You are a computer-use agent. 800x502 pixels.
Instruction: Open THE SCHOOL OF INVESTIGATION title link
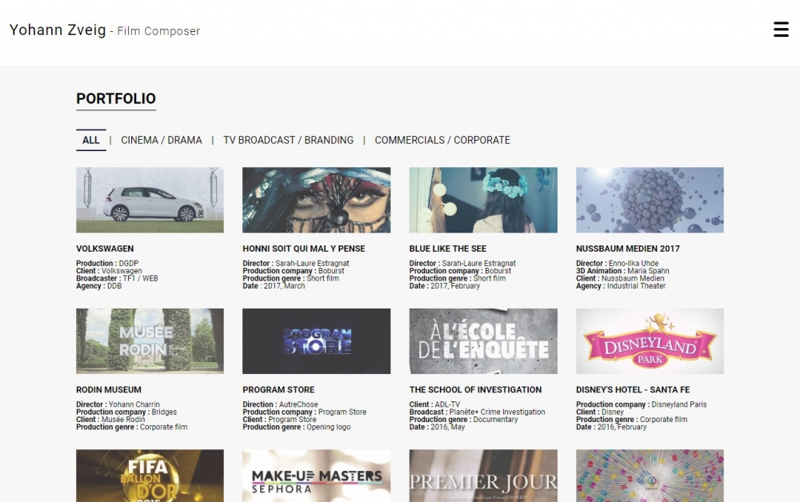[475, 390]
